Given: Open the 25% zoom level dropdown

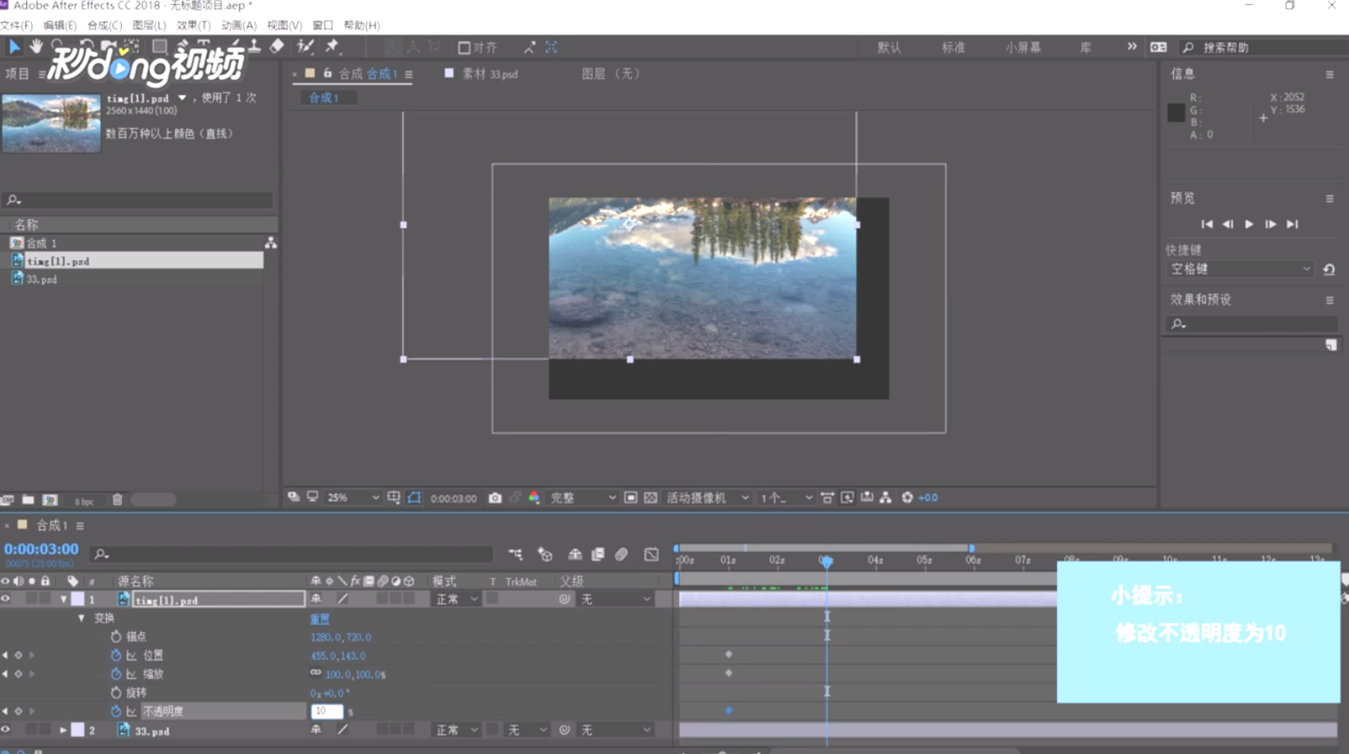Looking at the screenshot, I should pos(353,498).
